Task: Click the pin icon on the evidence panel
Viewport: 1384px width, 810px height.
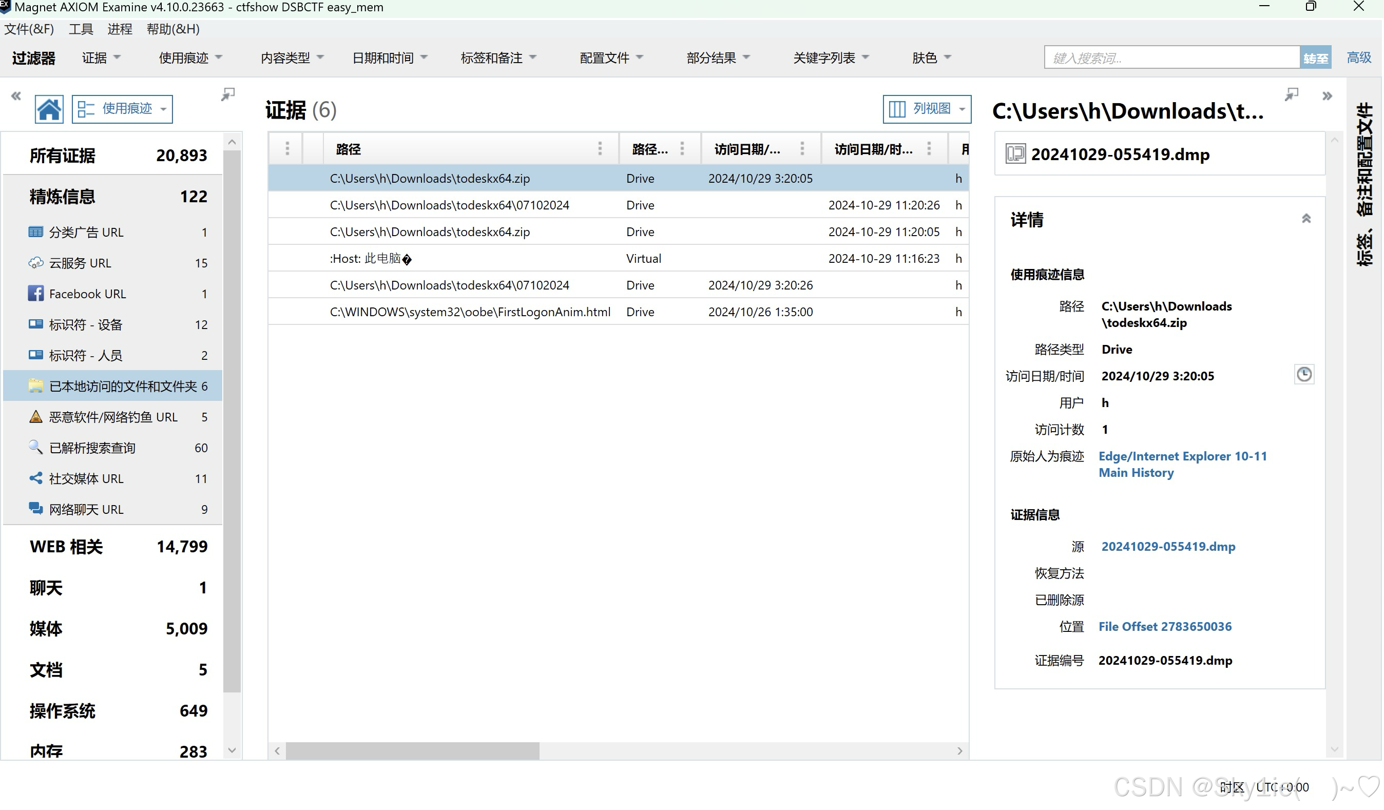Action: pyautogui.click(x=227, y=94)
